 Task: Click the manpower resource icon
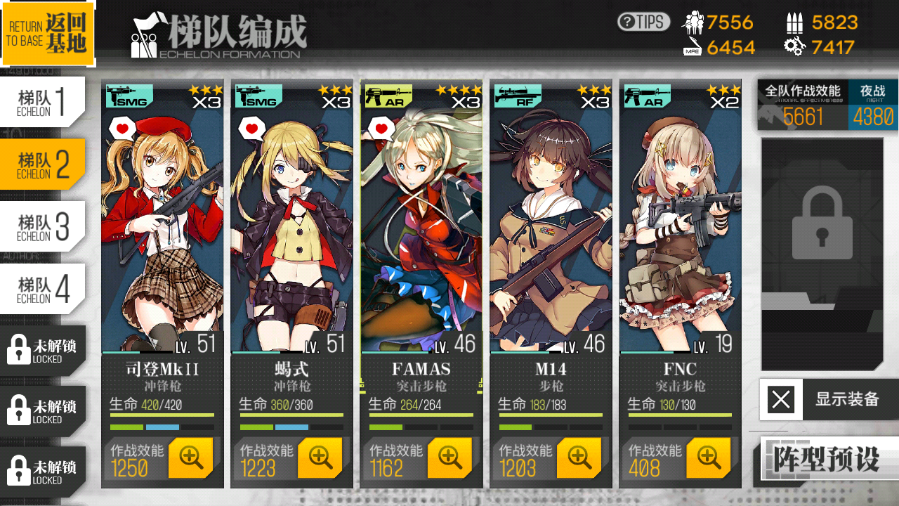click(693, 22)
